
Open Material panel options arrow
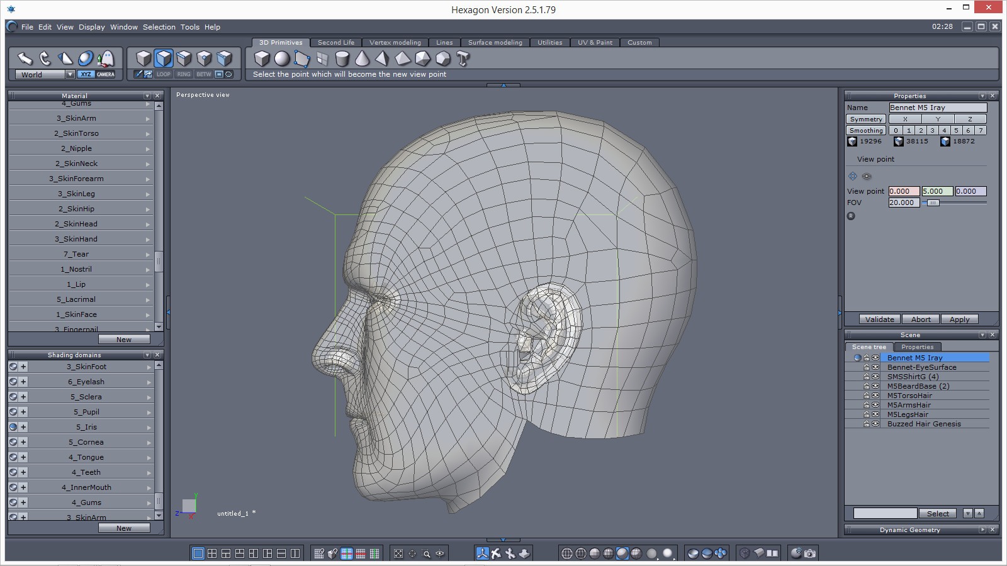[x=147, y=96]
